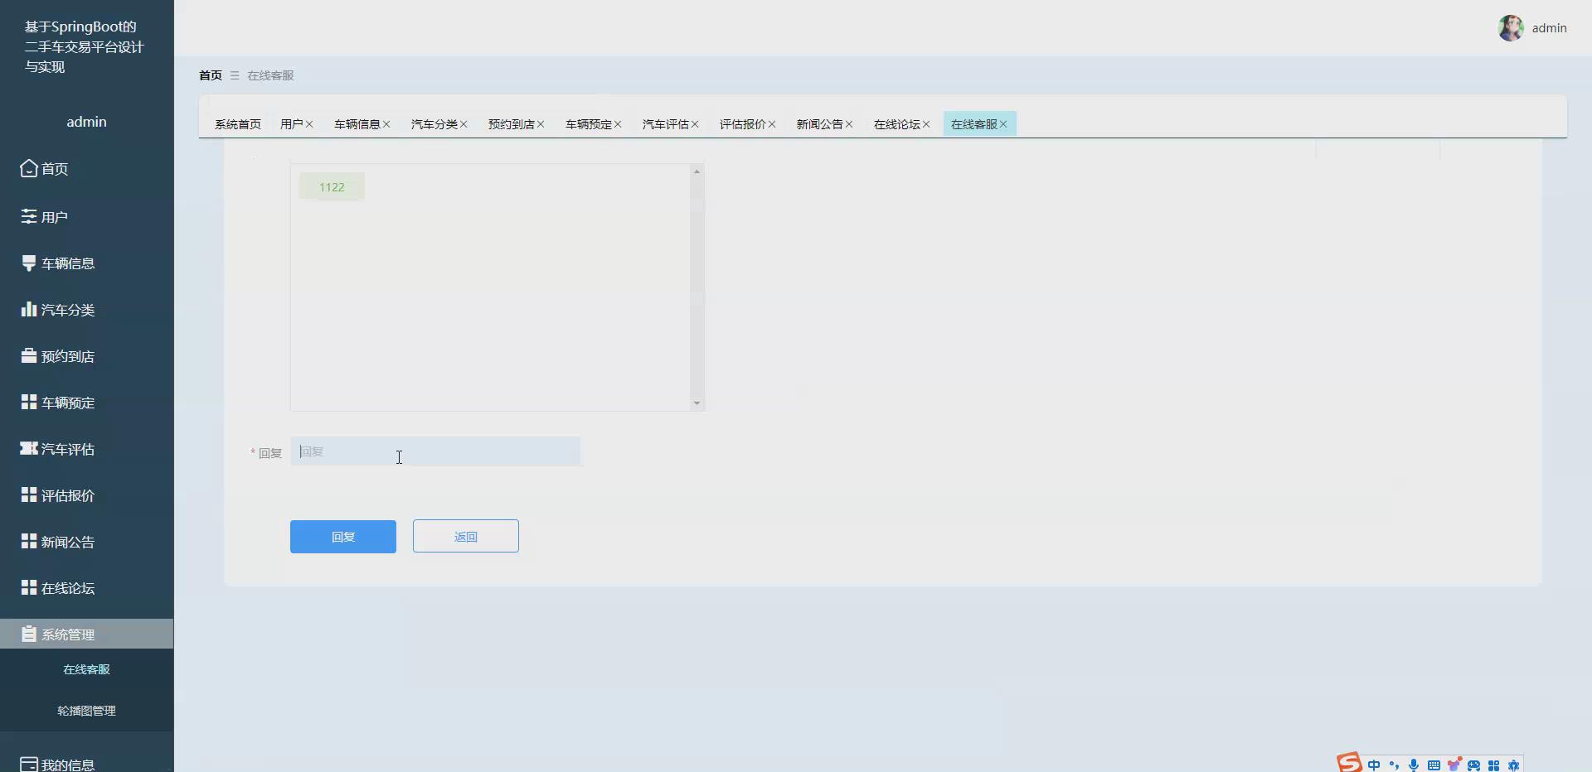Viewport: 1592px width, 772px height.
Task: Click the admin label in the sidebar
Action: pyautogui.click(x=86, y=122)
